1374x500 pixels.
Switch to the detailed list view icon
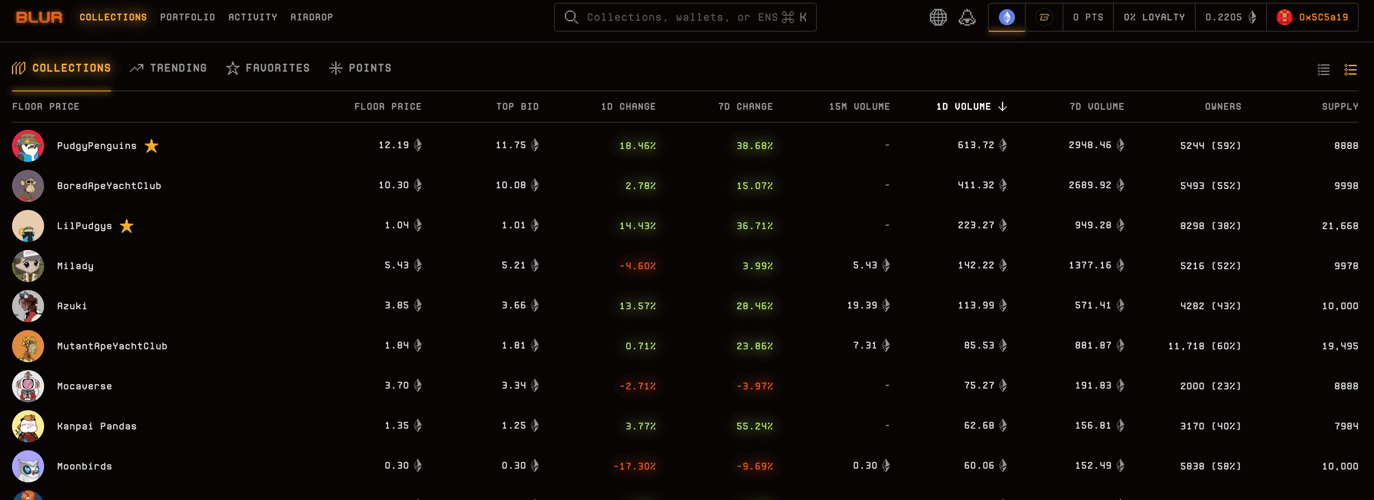pyautogui.click(x=1350, y=69)
